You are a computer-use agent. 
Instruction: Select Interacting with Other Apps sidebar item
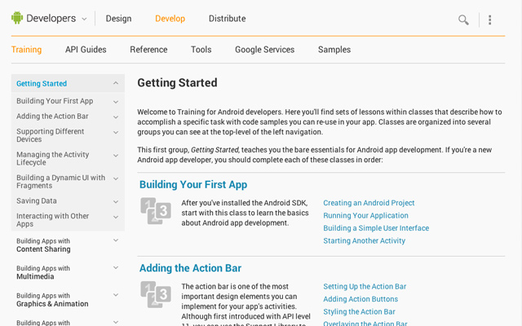[52, 220]
